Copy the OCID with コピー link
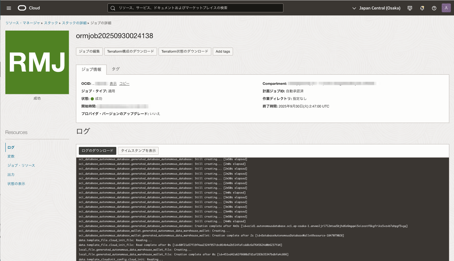Viewport: 454px width, 261px height. (x=124, y=84)
